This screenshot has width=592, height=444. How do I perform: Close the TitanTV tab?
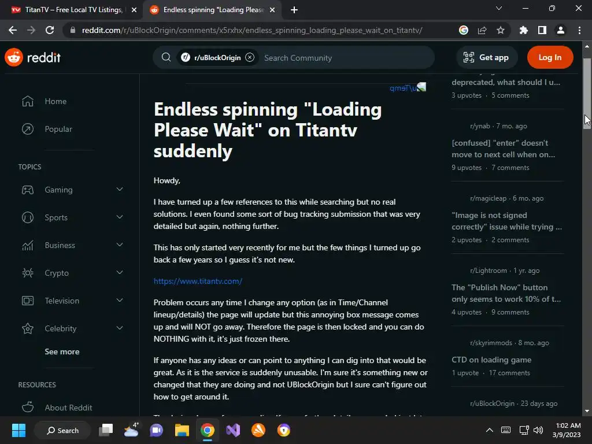click(x=134, y=10)
